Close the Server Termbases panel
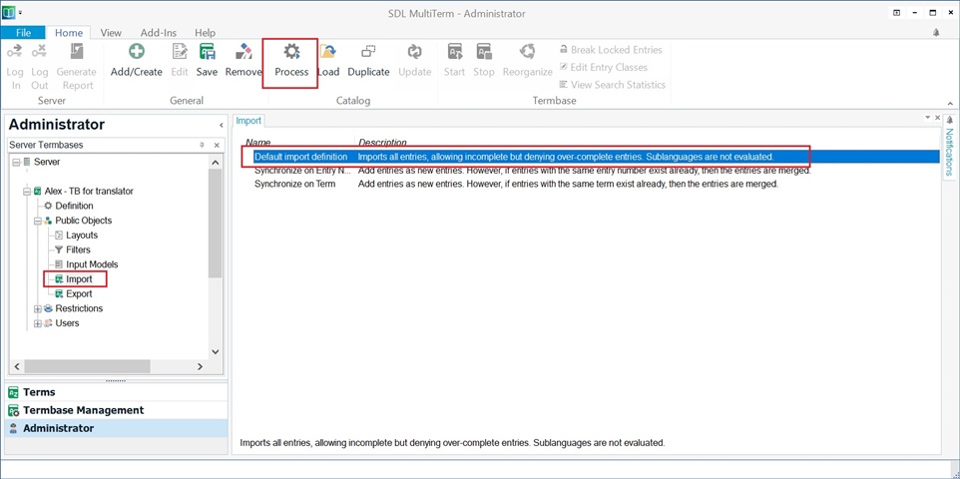 (x=217, y=145)
